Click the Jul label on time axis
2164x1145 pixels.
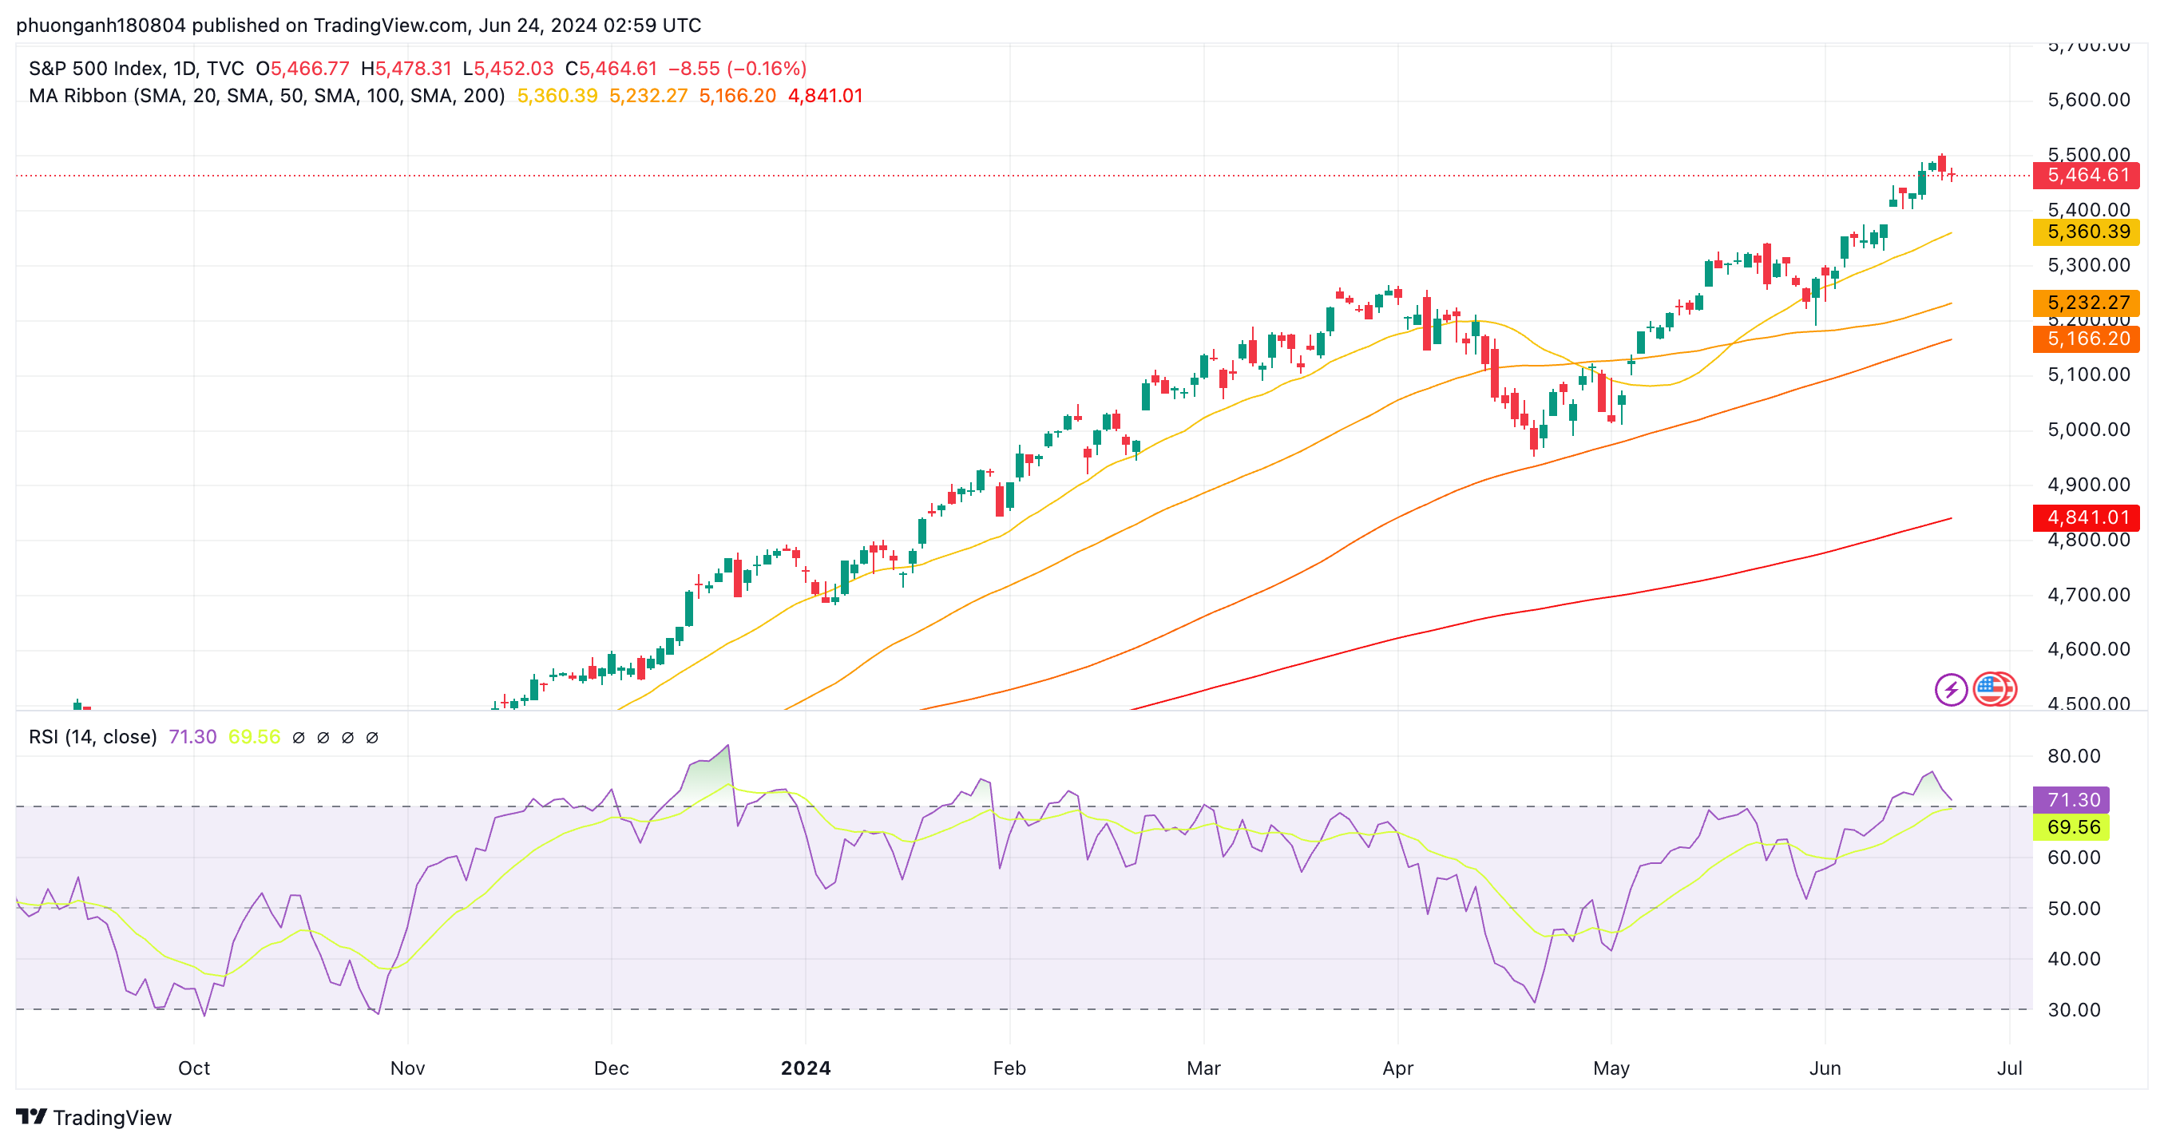coord(2009,1068)
